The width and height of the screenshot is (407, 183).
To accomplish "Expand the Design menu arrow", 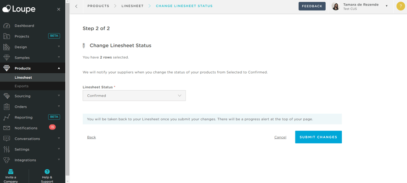I will point(59,47).
